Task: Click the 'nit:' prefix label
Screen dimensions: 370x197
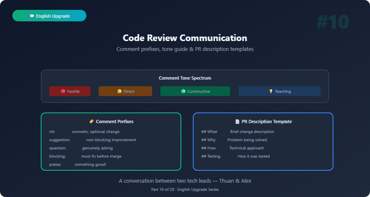Action: tap(52, 132)
